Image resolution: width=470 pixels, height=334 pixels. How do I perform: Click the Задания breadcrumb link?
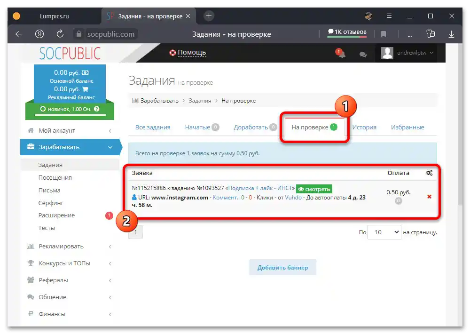click(200, 101)
